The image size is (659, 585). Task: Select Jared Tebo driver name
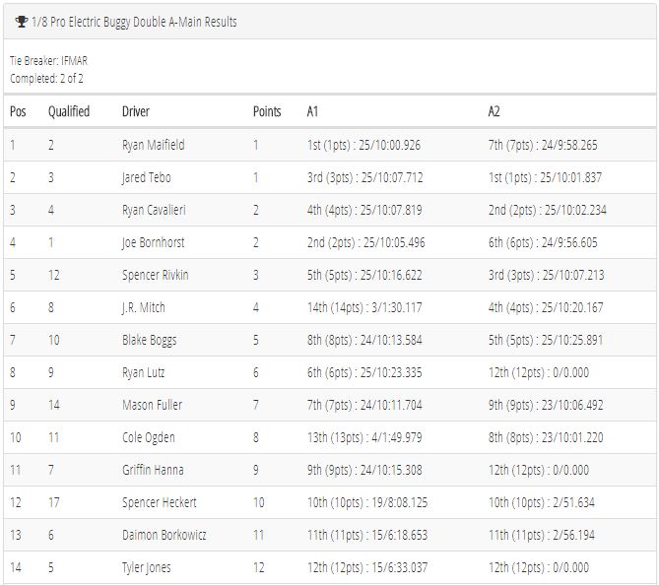tap(147, 178)
